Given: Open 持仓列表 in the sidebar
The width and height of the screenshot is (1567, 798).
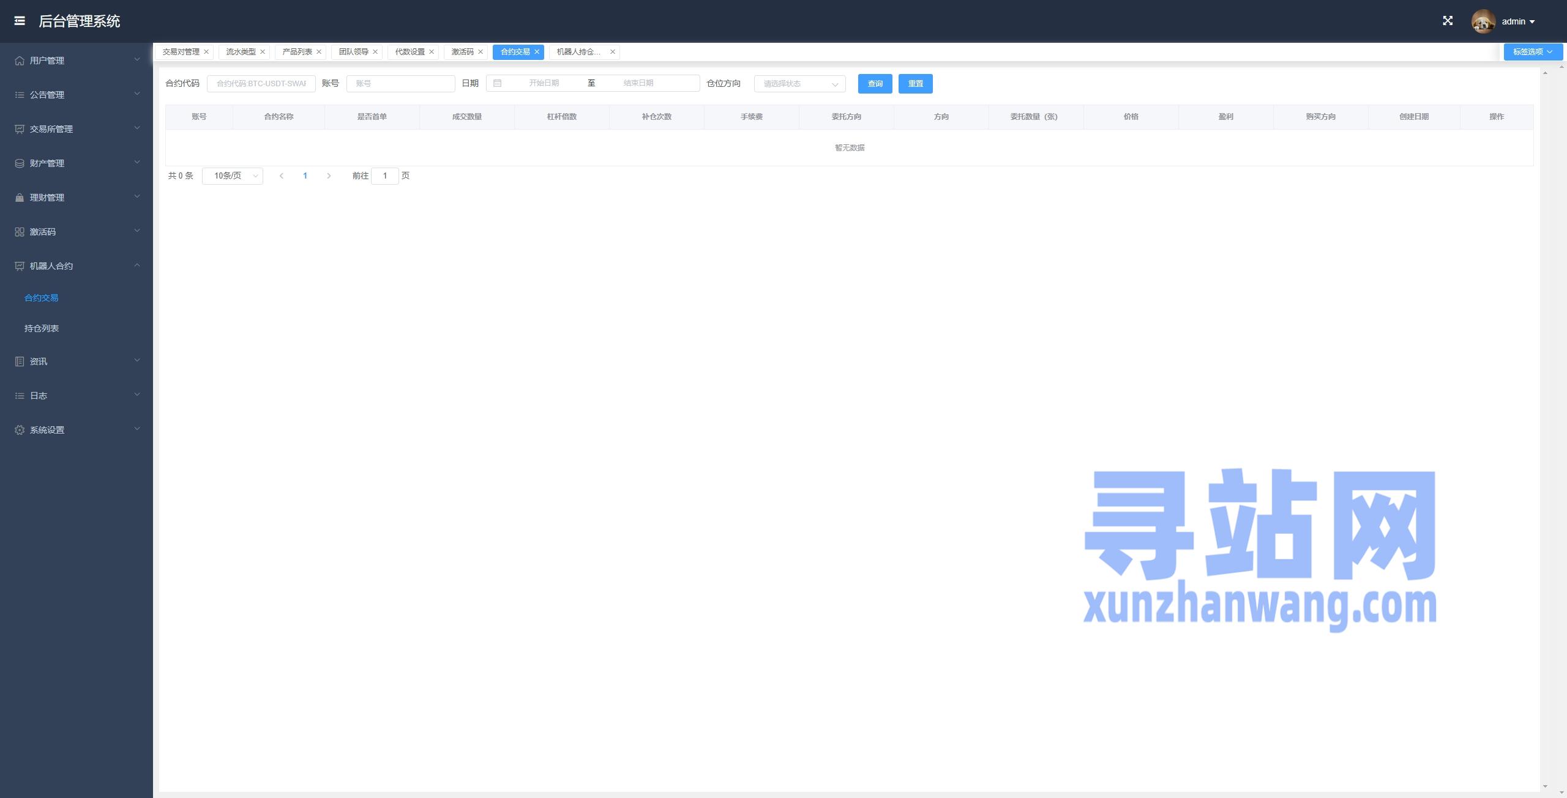Looking at the screenshot, I should [x=41, y=328].
